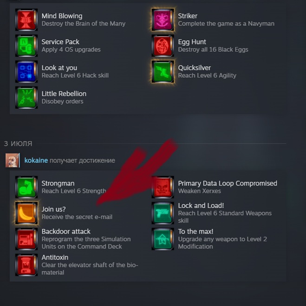
Task: Select the Strongman flexing arm icon
Action: click(x=26, y=187)
